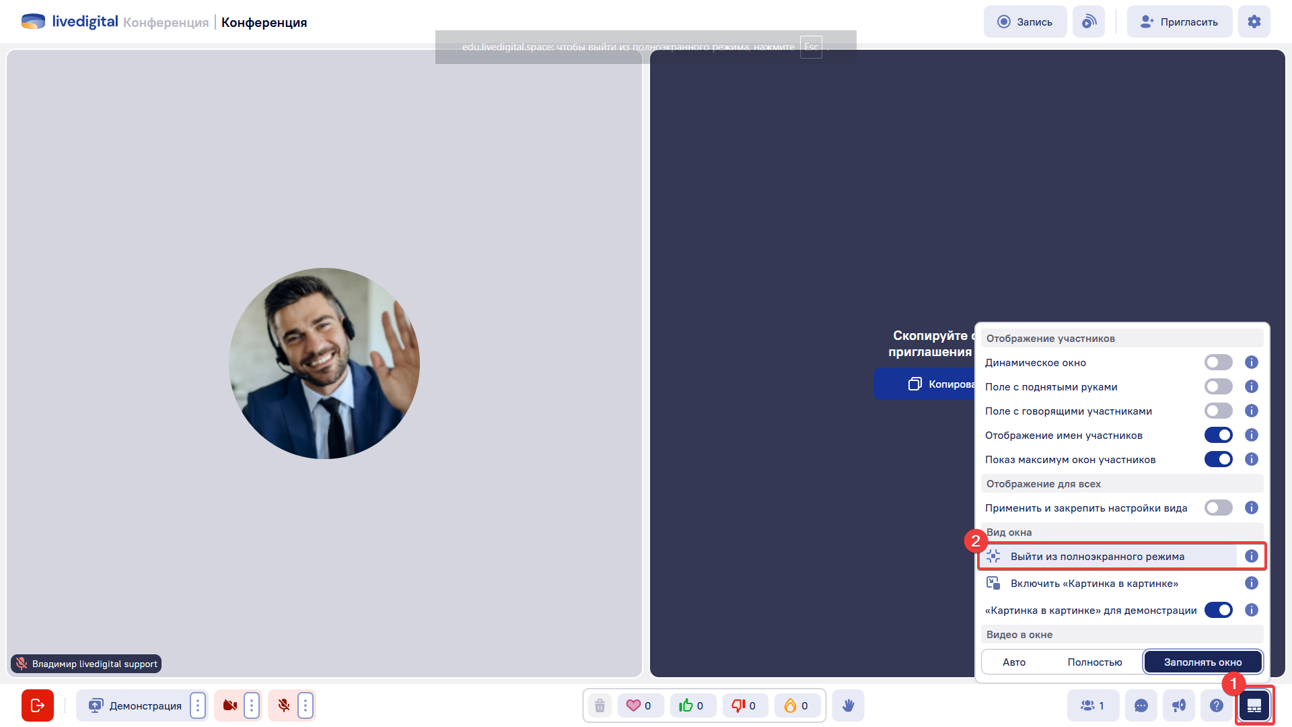Viewport: 1292px width, 727px height.
Task: Turn off Отображение имен участников toggle
Action: 1218,436
